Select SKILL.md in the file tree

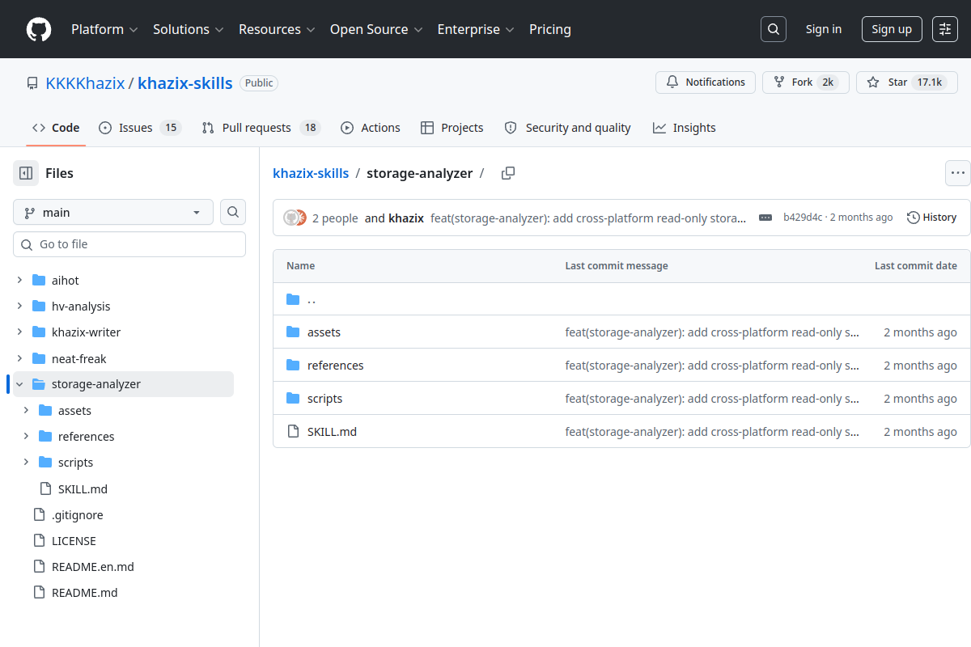point(83,489)
